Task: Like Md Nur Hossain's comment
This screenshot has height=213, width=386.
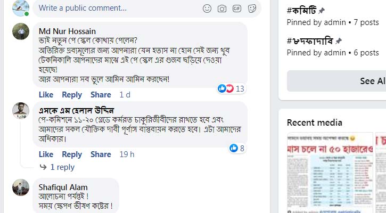Action: (46, 95)
